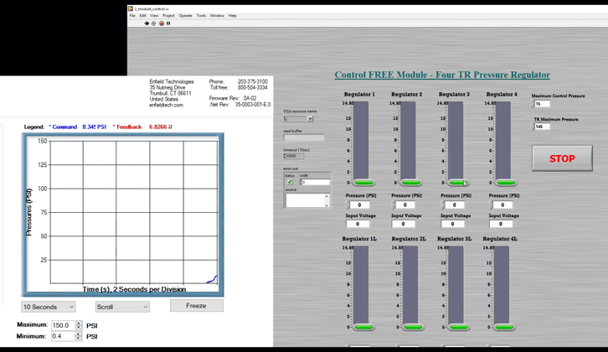The width and height of the screenshot is (608, 352).
Task: Click the timeout (10sec) value field
Action: point(294,156)
